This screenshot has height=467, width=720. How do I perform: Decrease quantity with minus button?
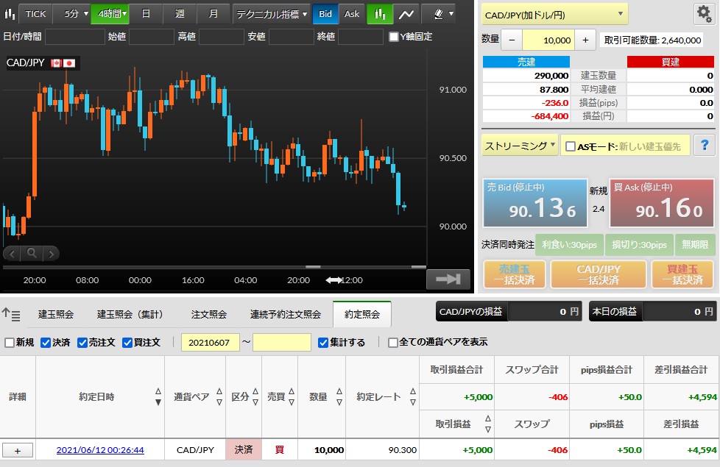pyautogui.click(x=512, y=40)
